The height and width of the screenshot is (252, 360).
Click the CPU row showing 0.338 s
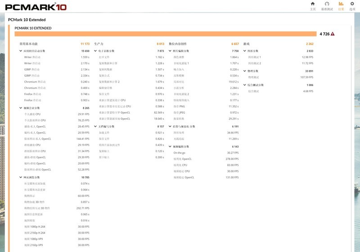(x=131, y=100)
